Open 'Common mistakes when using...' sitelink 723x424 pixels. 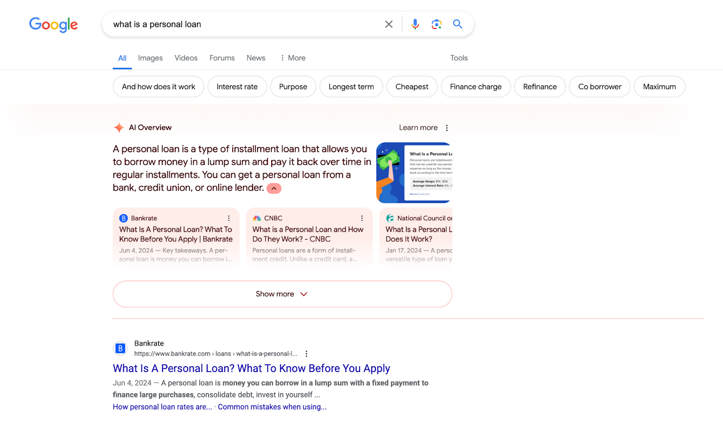point(272,407)
